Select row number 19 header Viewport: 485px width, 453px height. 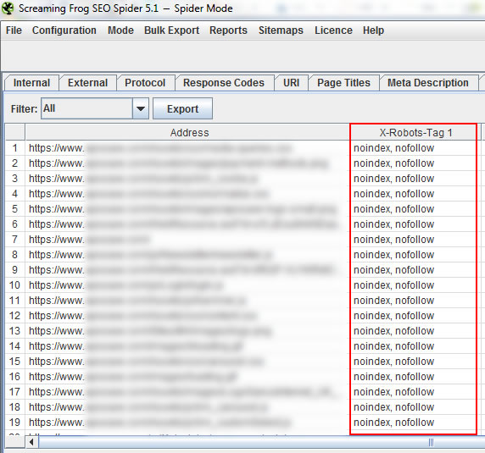click(x=15, y=423)
